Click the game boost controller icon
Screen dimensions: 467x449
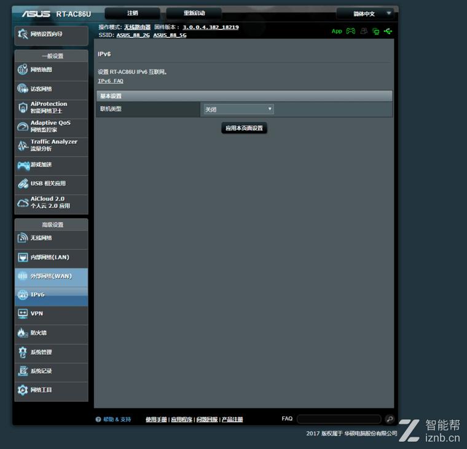(23, 165)
